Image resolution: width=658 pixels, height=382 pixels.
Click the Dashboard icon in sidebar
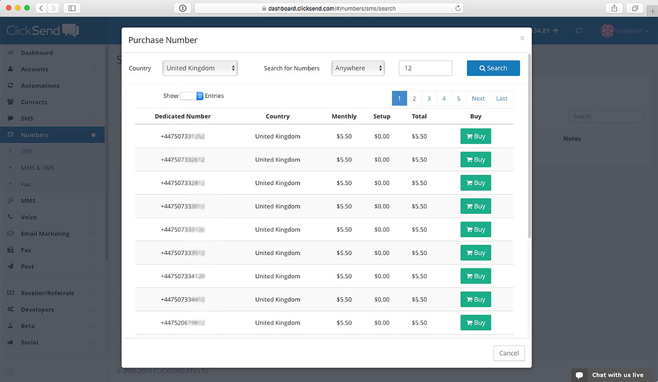tap(11, 52)
